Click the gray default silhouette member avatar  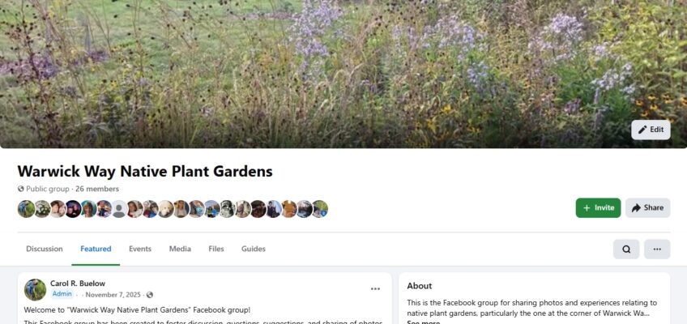(x=119, y=209)
